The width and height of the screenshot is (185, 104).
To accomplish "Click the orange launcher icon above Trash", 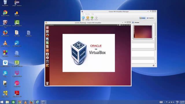I will click(47, 66).
